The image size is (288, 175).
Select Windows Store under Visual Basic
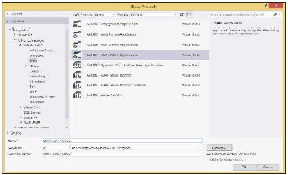42,50
